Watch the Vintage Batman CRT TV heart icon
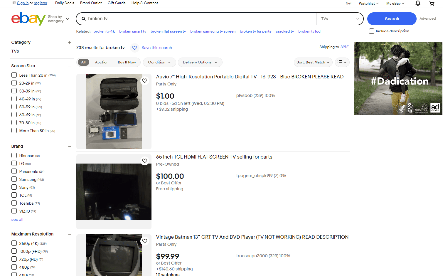This screenshot has height=276, width=443. point(145,241)
